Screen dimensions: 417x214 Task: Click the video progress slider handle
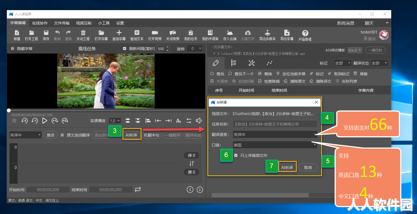coord(9,110)
